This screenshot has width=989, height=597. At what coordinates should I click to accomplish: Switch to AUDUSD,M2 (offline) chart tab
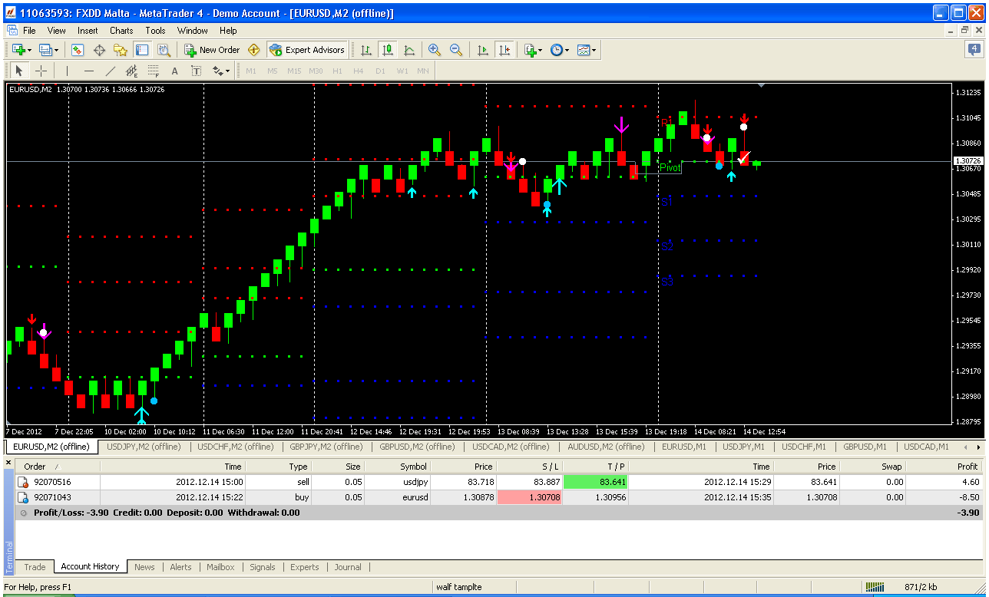pos(606,447)
